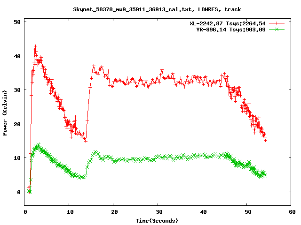Click the Time(Seconds) x-axis label

(157, 221)
